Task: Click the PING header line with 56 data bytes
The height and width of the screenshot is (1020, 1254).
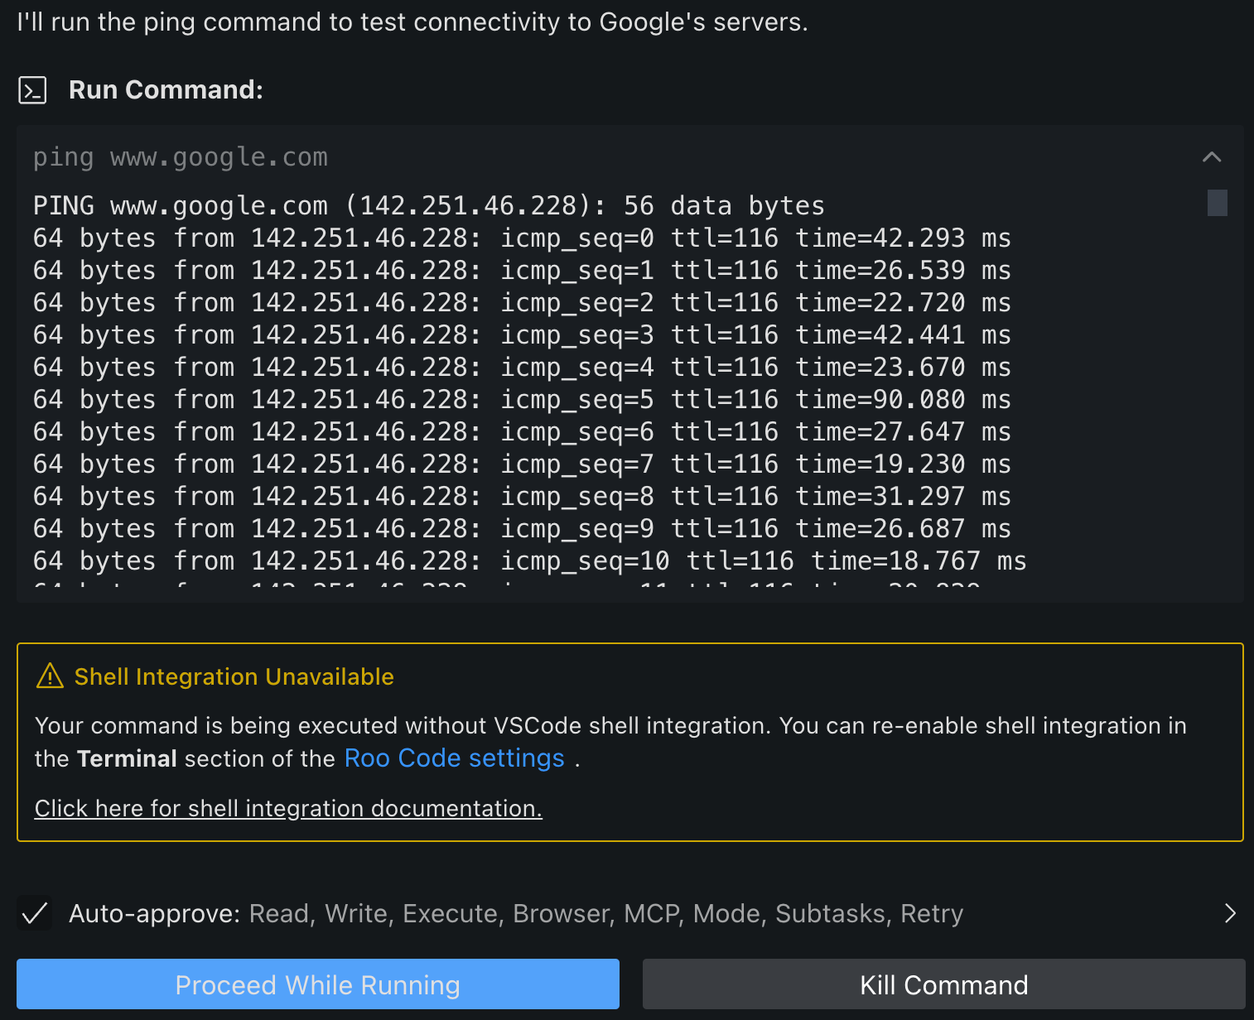Action: click(x=428, y=206)
